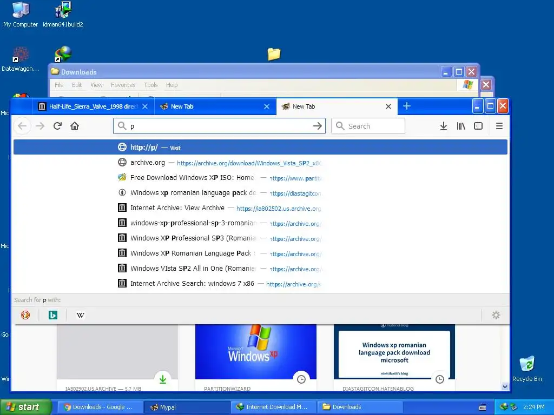Open idman641build2 installer desktop icon
554x415 pixels.
63,15
